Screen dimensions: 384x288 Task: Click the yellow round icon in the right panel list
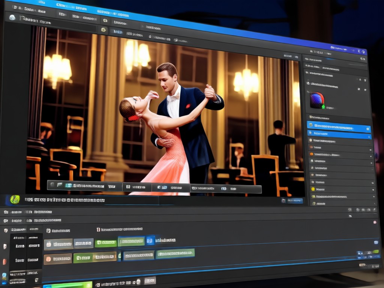click(313, 189)
